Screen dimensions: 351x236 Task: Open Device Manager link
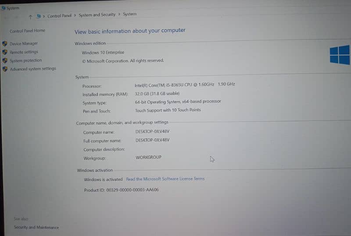click(x=24, y=44)
